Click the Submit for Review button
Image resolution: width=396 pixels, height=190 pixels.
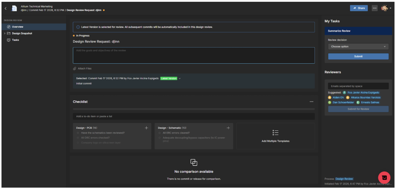(358, 109)
